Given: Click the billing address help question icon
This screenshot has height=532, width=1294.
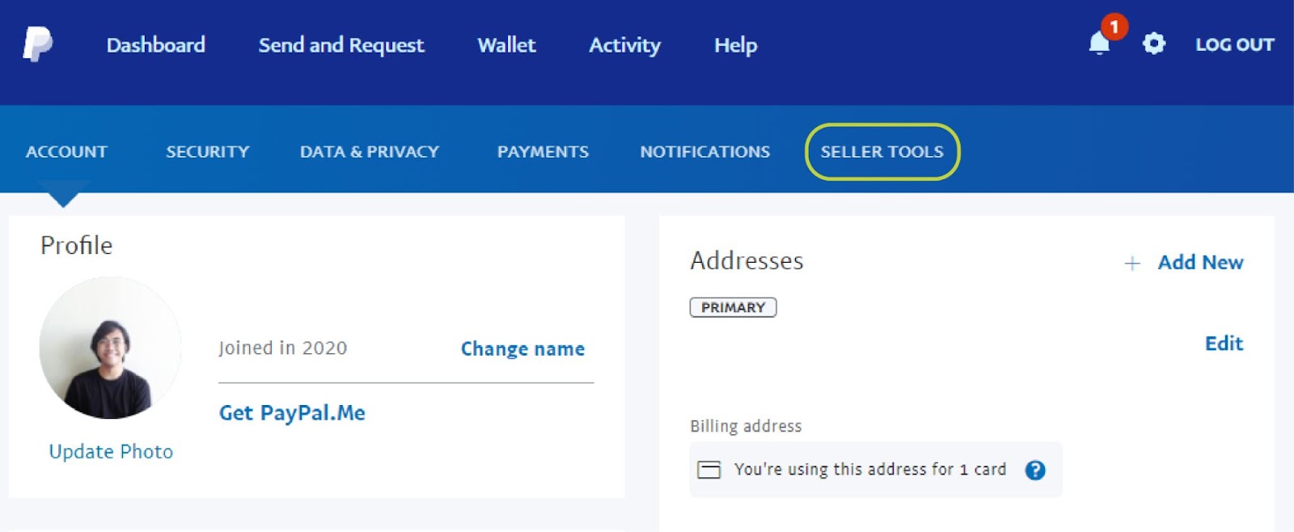Looking at the screenshot, I should [x=1035, y=470].
